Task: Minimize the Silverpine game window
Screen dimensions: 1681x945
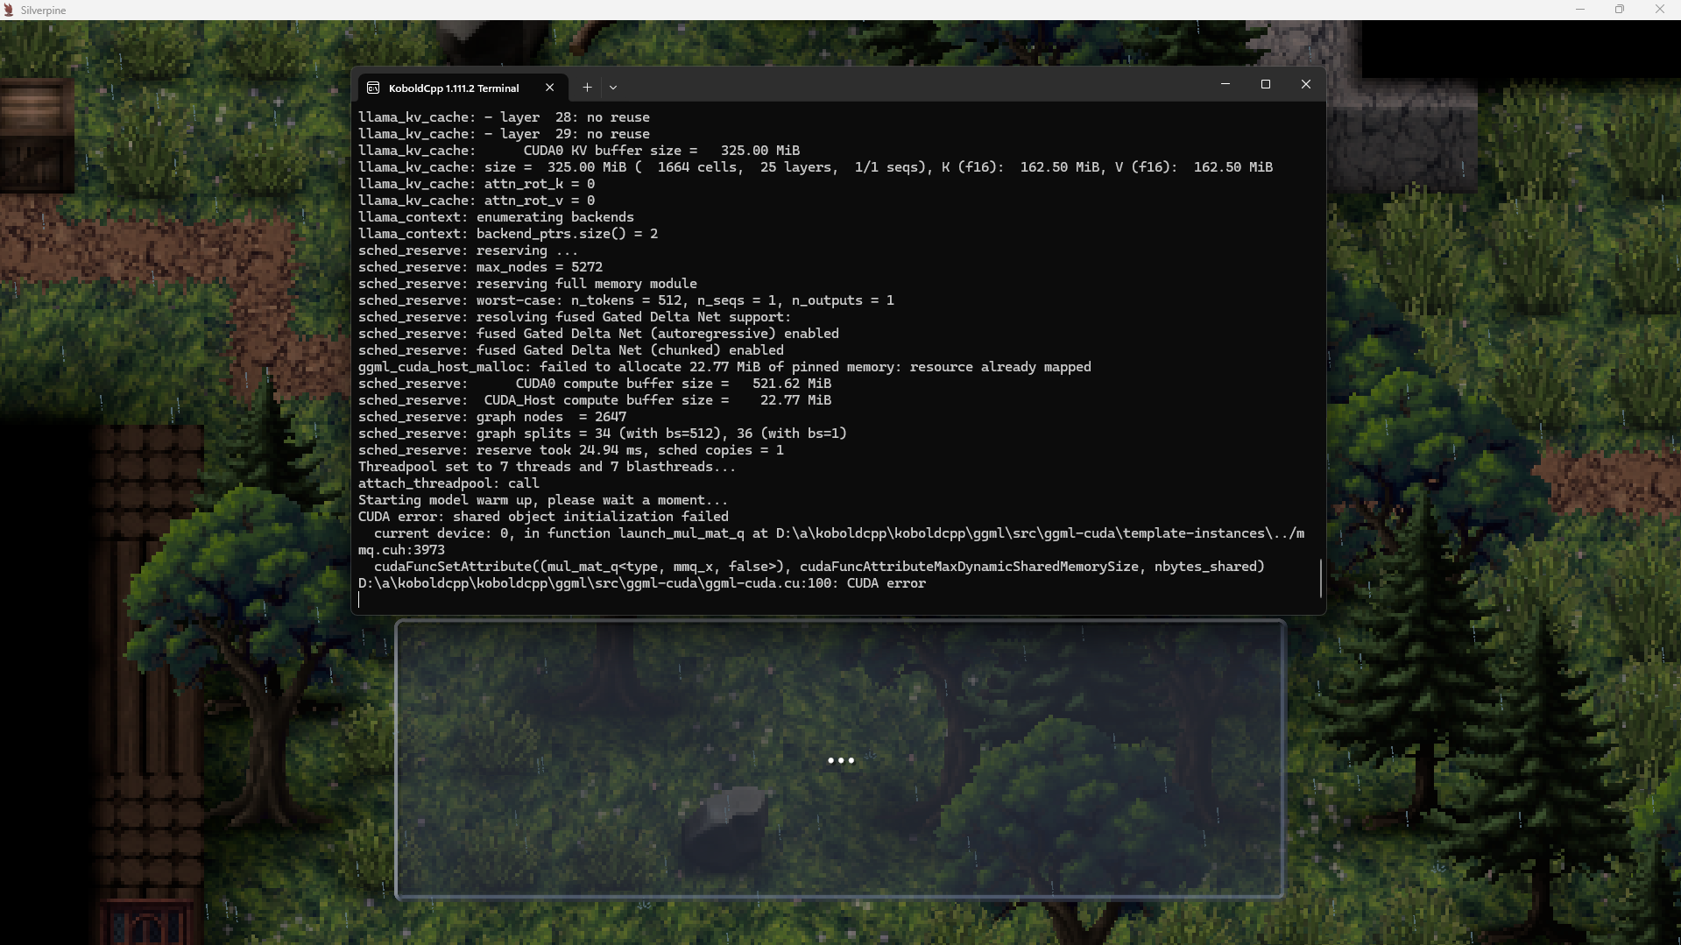Action: pyautogui.click(x=1580, y=10)
